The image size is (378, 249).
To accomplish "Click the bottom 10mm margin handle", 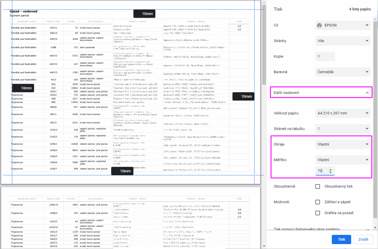I will tap(122, 171).
